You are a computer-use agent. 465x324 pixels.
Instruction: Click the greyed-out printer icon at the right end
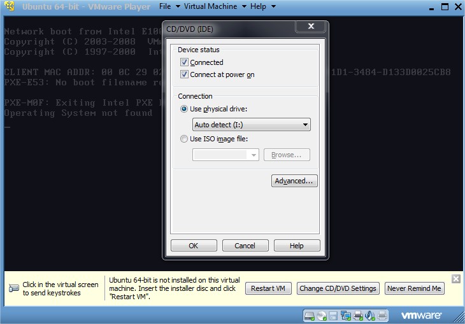(x=382, y=316)
